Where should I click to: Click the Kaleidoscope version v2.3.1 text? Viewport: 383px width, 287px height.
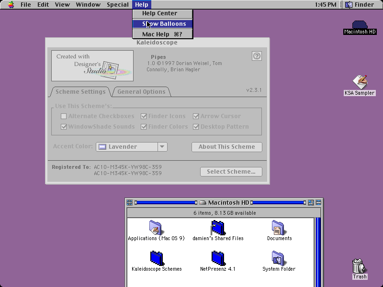[x=254, y=90]
